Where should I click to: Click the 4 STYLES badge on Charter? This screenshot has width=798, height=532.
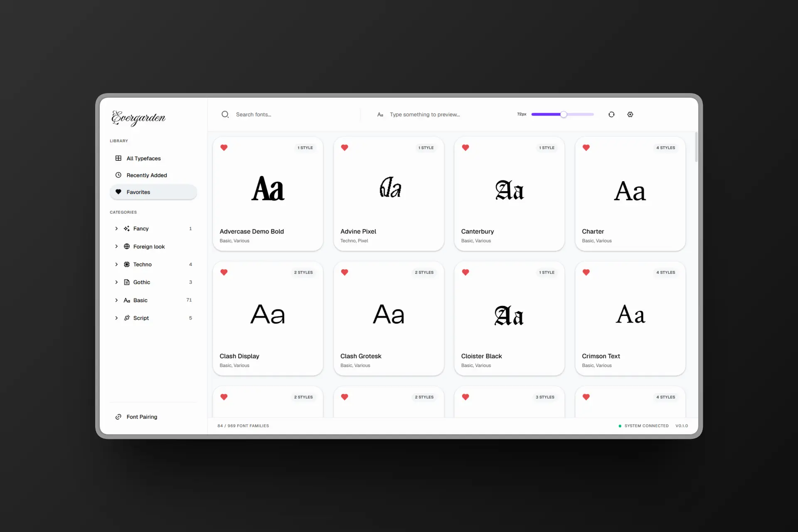(x=665, y=148)
